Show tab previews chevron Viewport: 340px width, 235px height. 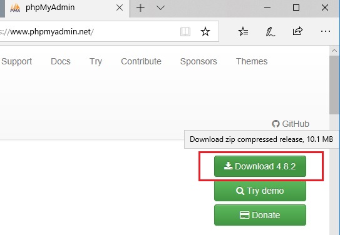point(160,8)
